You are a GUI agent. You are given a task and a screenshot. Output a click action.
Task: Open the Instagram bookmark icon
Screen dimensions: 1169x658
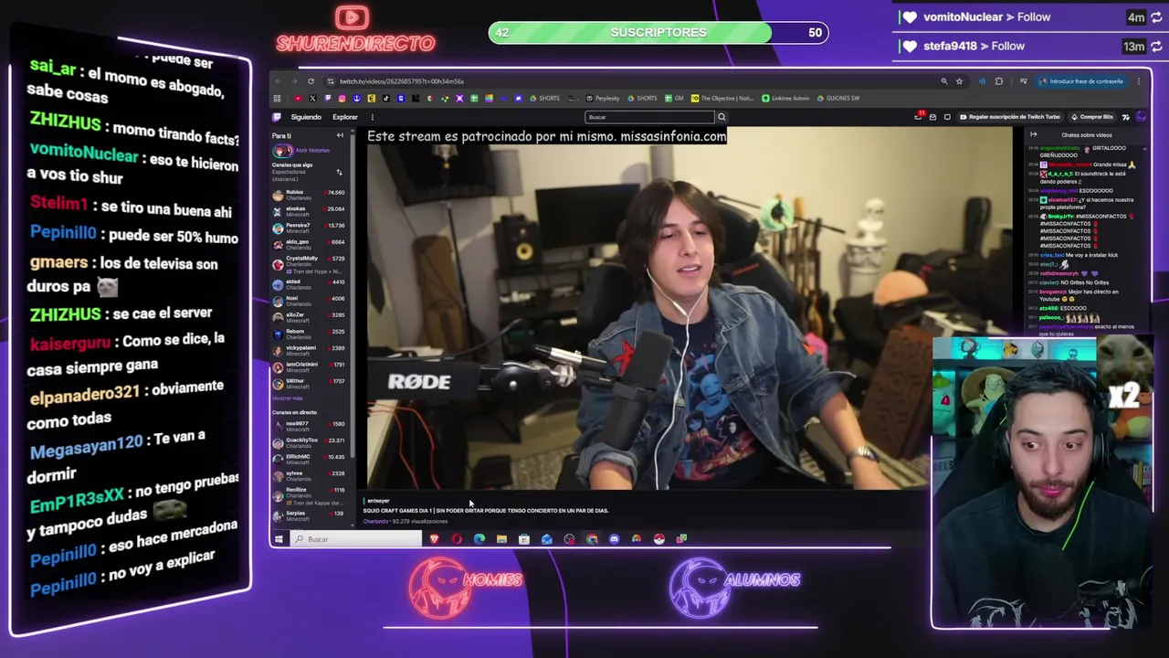342,99
